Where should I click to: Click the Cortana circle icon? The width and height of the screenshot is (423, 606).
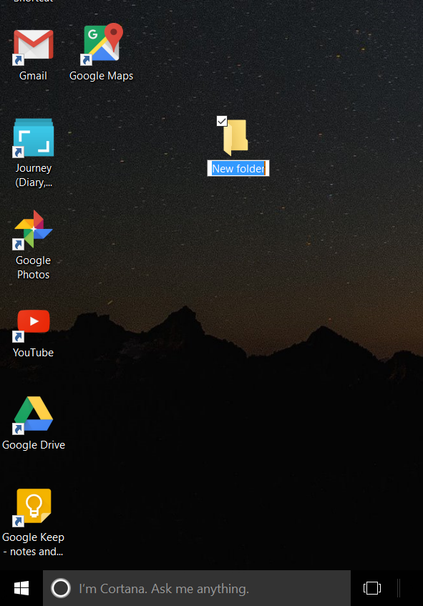pyautogui.click(x=61, y=588)
